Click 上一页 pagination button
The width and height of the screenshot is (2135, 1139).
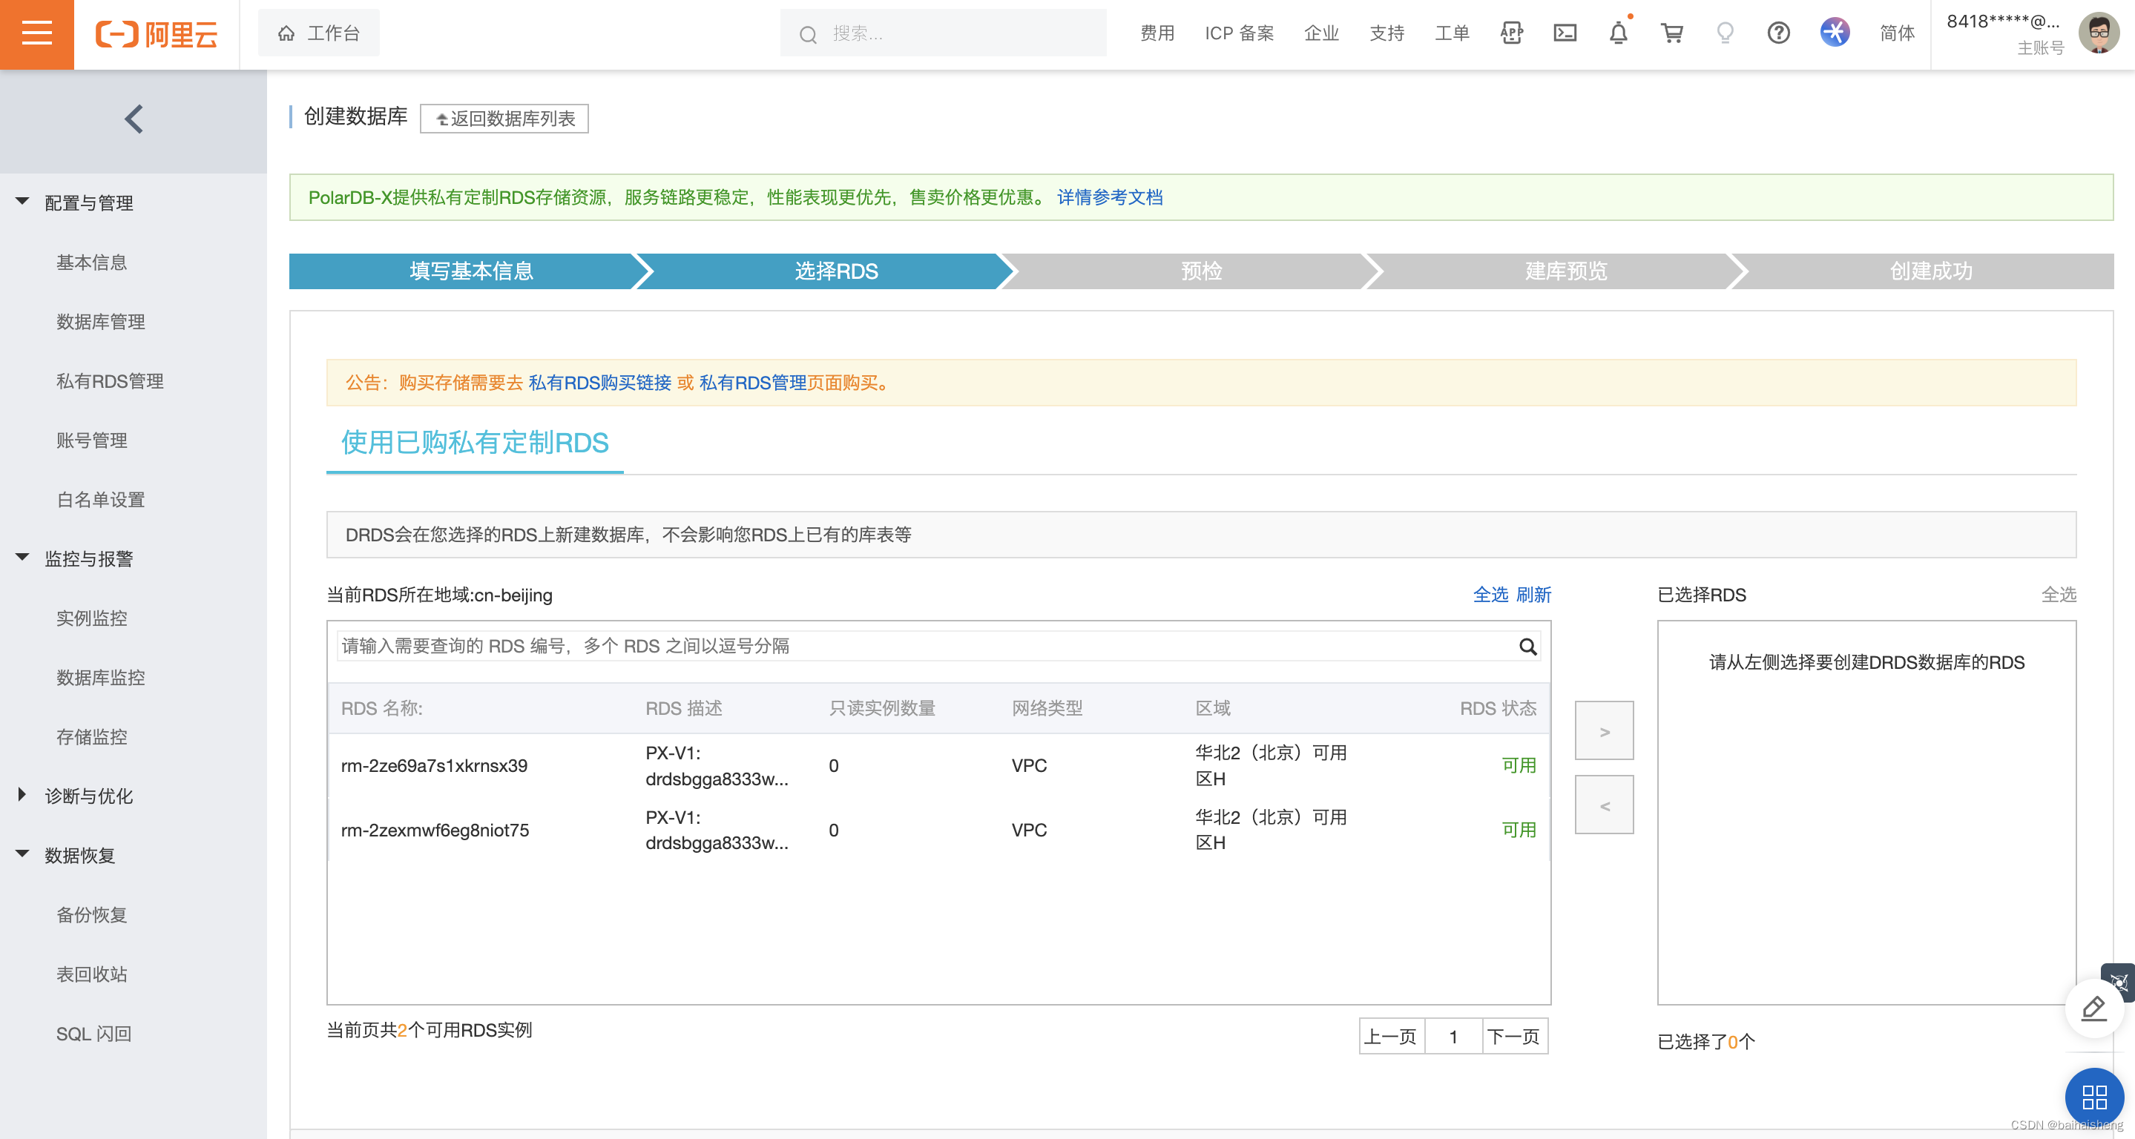point(1392,1036)
